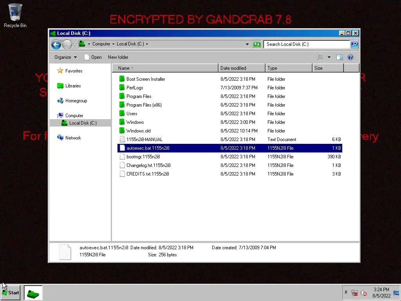Screen dimensions: 401x301
Task: Expand the Local Disk (C:) breadcrumb arrow
Action: (147, 44)
